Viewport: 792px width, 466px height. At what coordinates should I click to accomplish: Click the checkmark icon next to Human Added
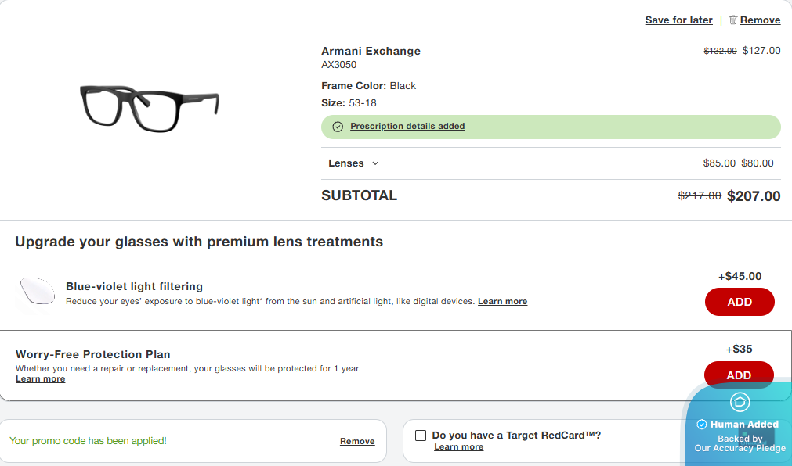click(x=702, y=425)
